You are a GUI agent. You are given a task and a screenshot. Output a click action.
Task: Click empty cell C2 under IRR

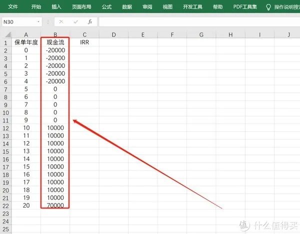(84, 50)
